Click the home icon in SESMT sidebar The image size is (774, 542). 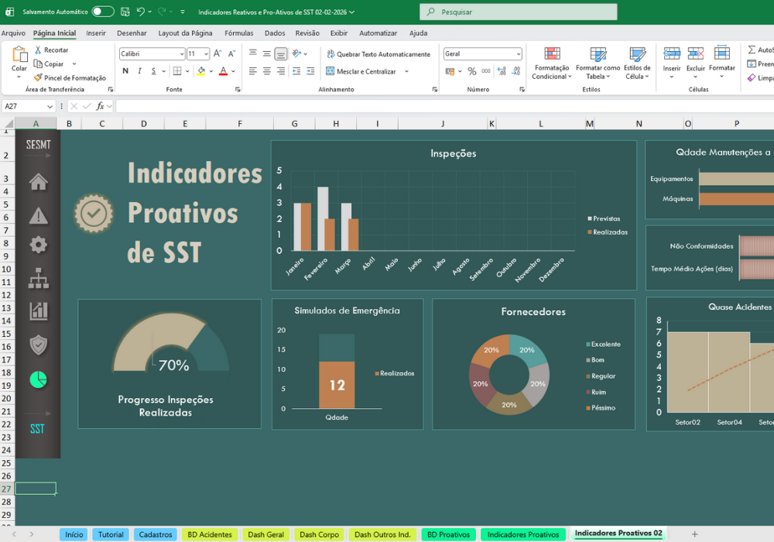[39, 182]
